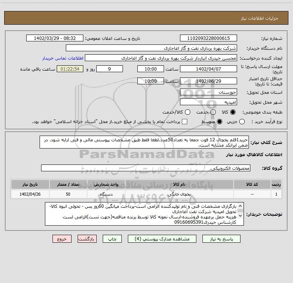
Task: Click the need number field 1102093228000615
Action: click(x=209, y=38)
